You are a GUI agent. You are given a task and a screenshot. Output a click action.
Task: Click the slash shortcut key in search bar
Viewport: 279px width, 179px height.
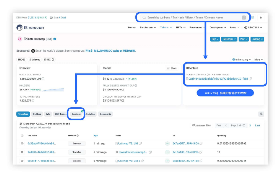(244, 18)
